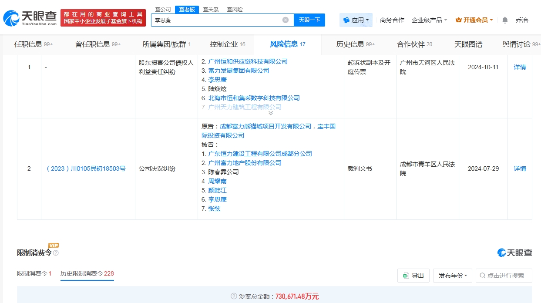
Task: Open the 应用 dropdown menu
Action: tap(356, 20)
